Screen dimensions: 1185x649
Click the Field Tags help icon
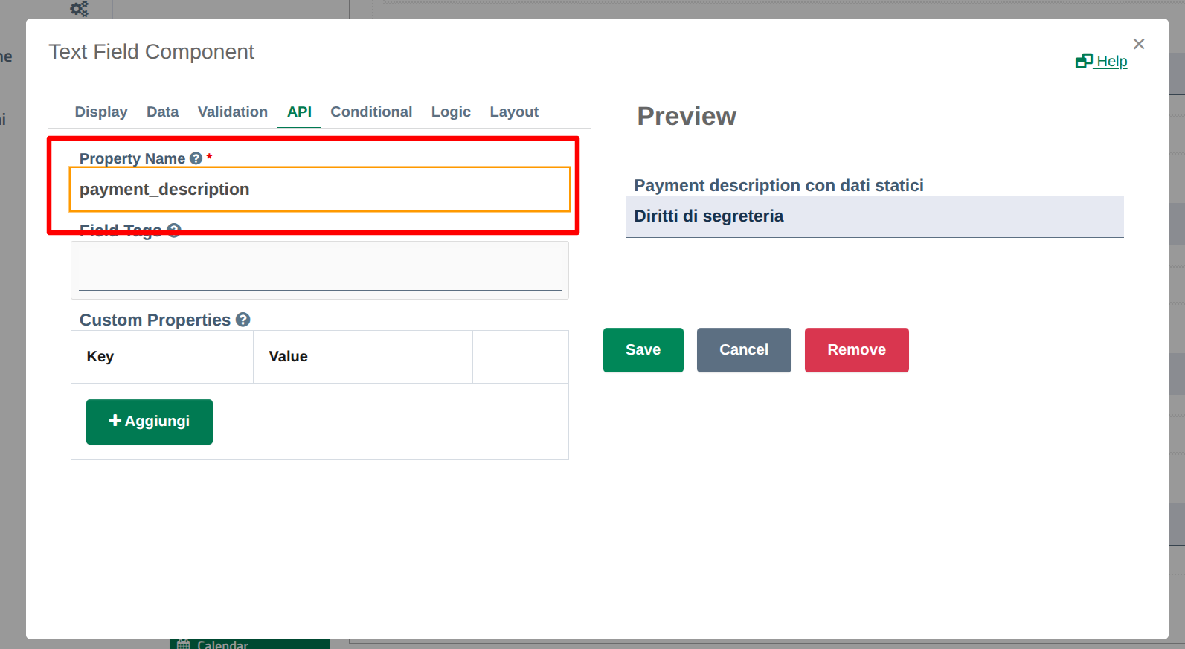pos(174,230)
